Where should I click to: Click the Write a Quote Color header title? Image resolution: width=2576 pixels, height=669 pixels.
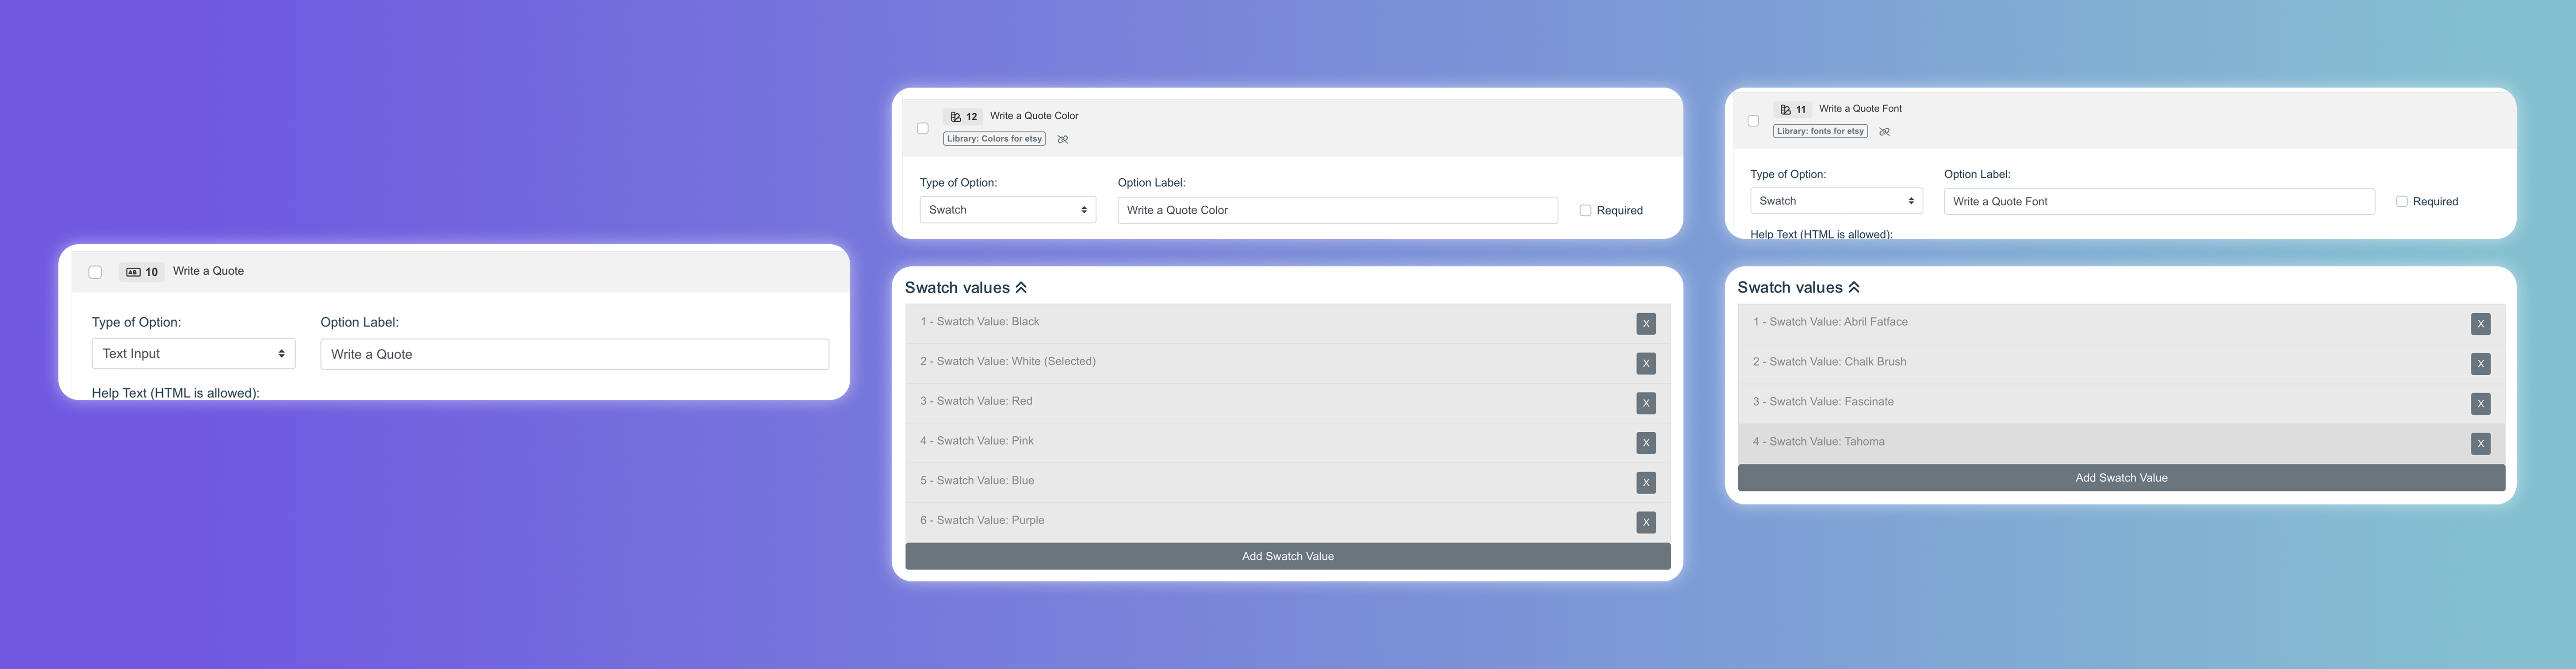(1034, 116)
